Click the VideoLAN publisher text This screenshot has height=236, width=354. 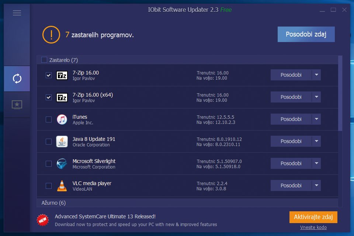tap(82, 189)
